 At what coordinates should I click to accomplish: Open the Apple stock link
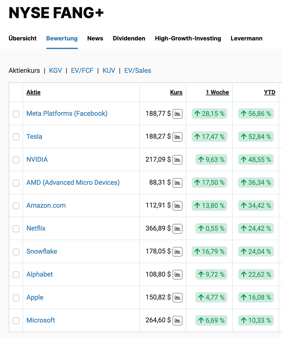pos(35,298)
